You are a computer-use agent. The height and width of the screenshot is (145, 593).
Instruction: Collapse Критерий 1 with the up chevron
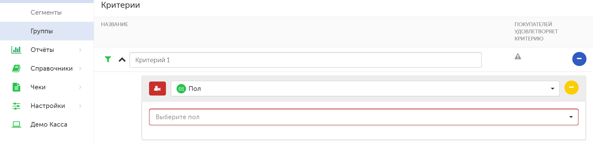click(122, 60)
